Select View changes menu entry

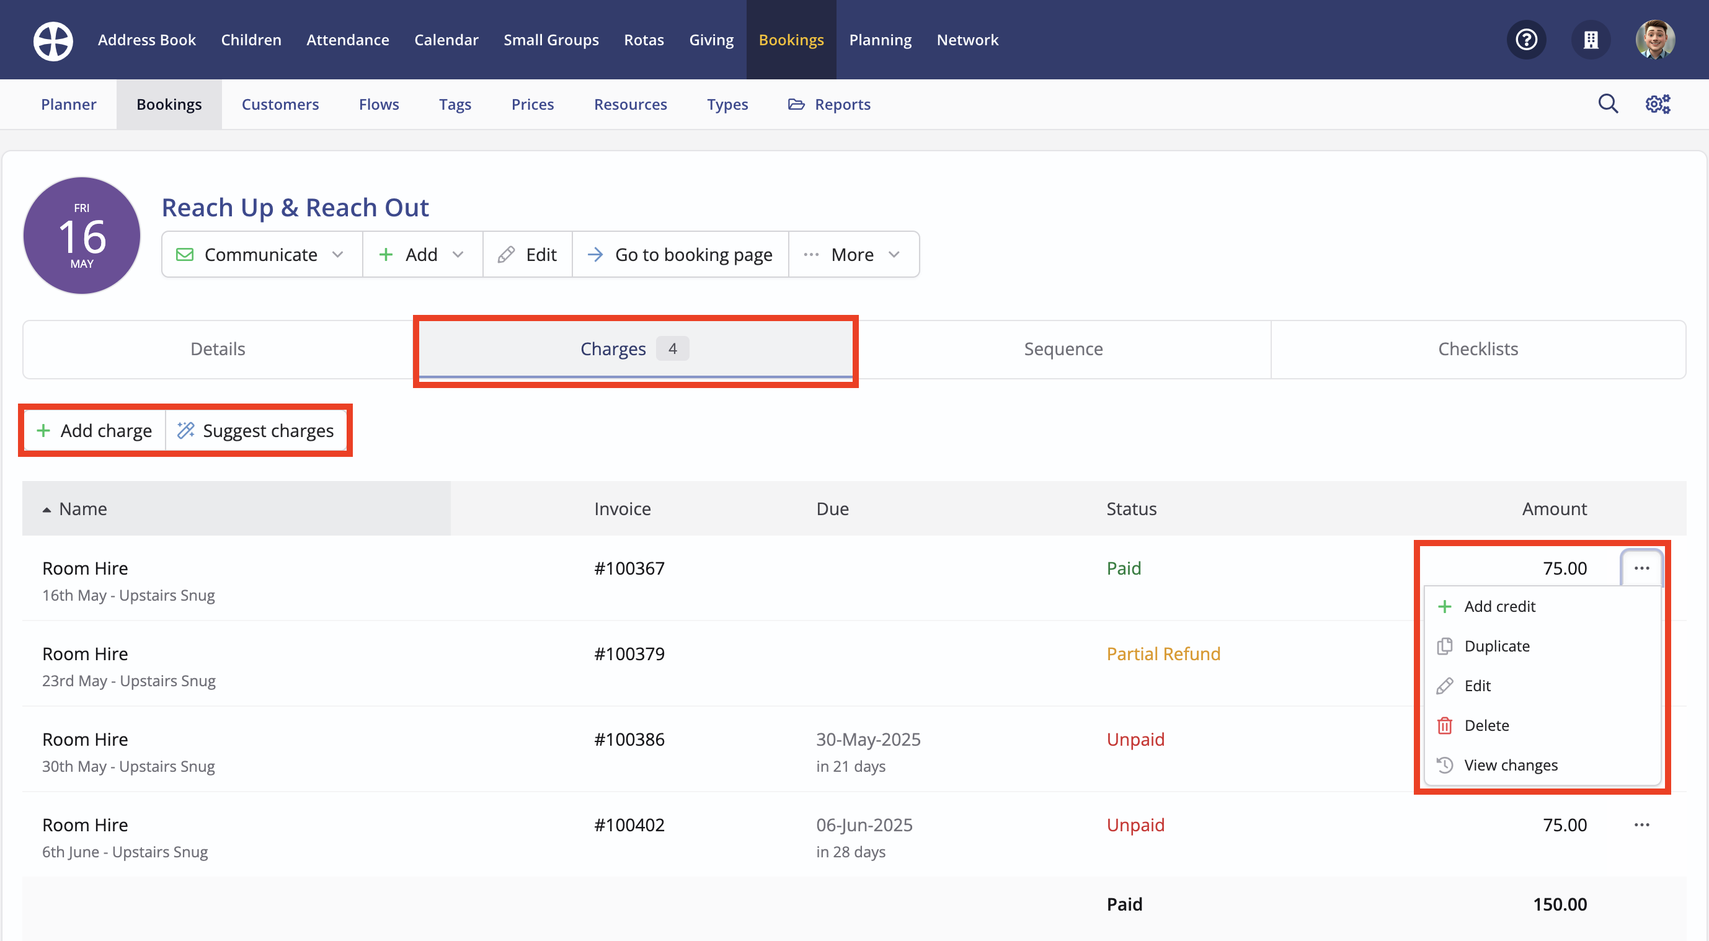[x=1542, y=766]
